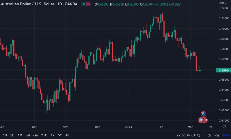Open chart settings gear icon

pos(224,127)
